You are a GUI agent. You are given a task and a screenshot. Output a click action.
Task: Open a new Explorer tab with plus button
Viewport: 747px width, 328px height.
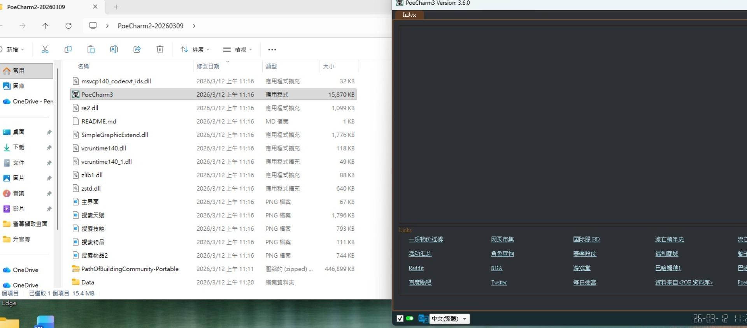coord(116,7)
